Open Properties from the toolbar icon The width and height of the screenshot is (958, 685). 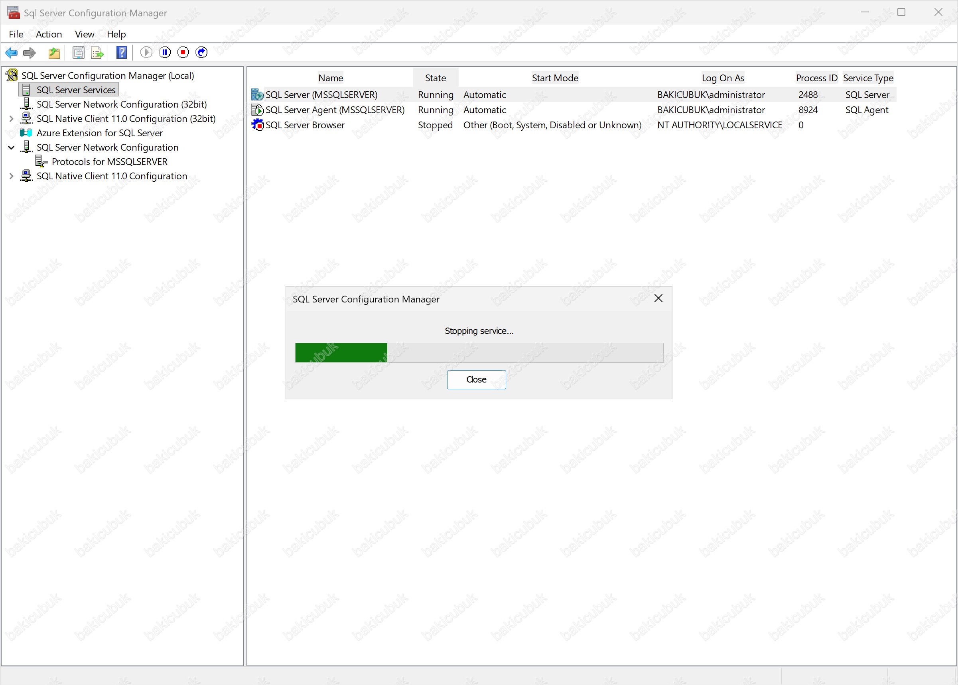tap(78, 53)
